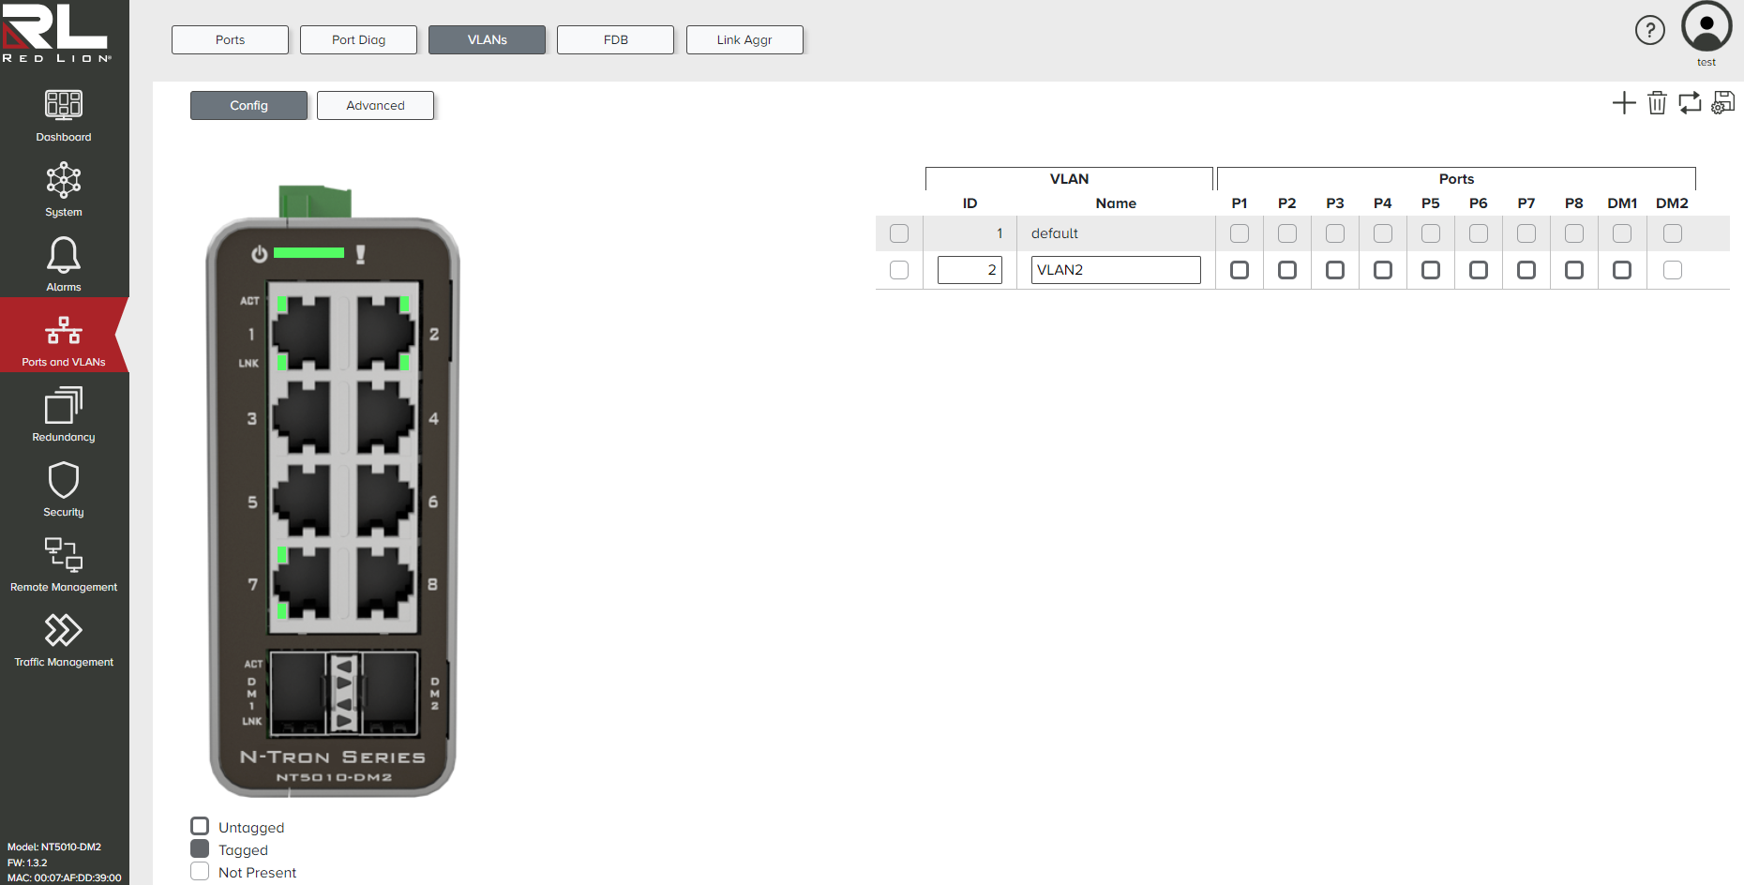Click port 3 on switch image
This screenshot has width=1744, height=885.
click(302, 416)
